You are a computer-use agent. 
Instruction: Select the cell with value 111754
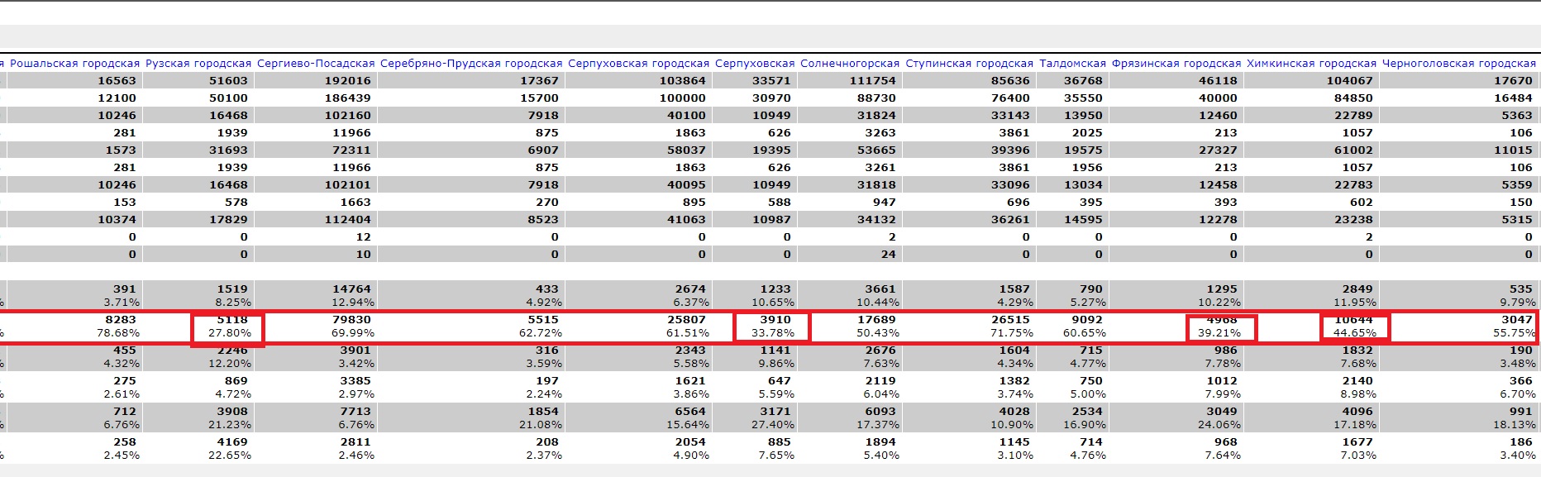pos(850,80)
